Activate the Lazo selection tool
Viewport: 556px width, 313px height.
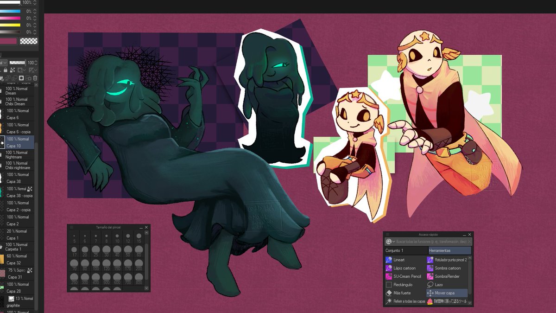pyautogui.click(x=447, y=285)
